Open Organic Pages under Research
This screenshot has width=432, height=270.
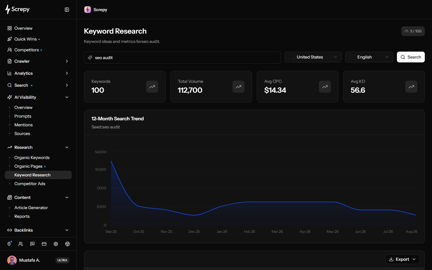point(28,166)
